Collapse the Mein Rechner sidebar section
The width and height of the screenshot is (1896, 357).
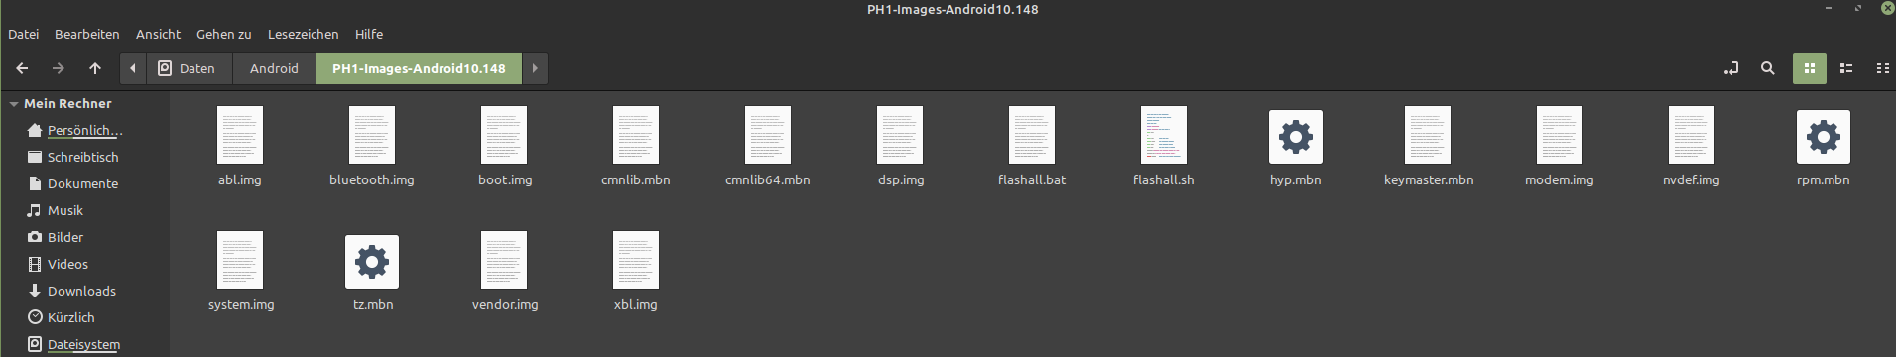[x=14, y=104]
